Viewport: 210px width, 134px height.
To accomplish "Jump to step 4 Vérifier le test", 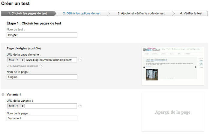I will [x=191, y=13].
